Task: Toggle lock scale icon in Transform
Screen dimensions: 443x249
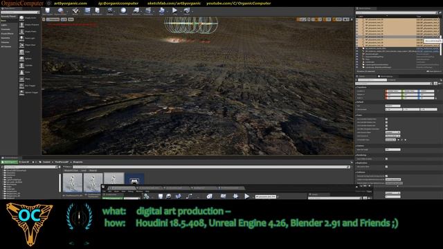Action: [436, 98]
